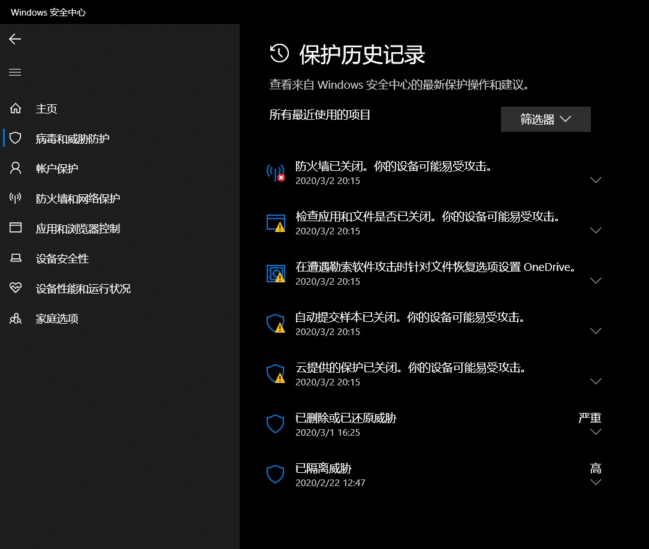The height and width of the screenshot is (549, 649).
Task: Click the cloud protection shield warning icon
Action: [x=276, y=375]
